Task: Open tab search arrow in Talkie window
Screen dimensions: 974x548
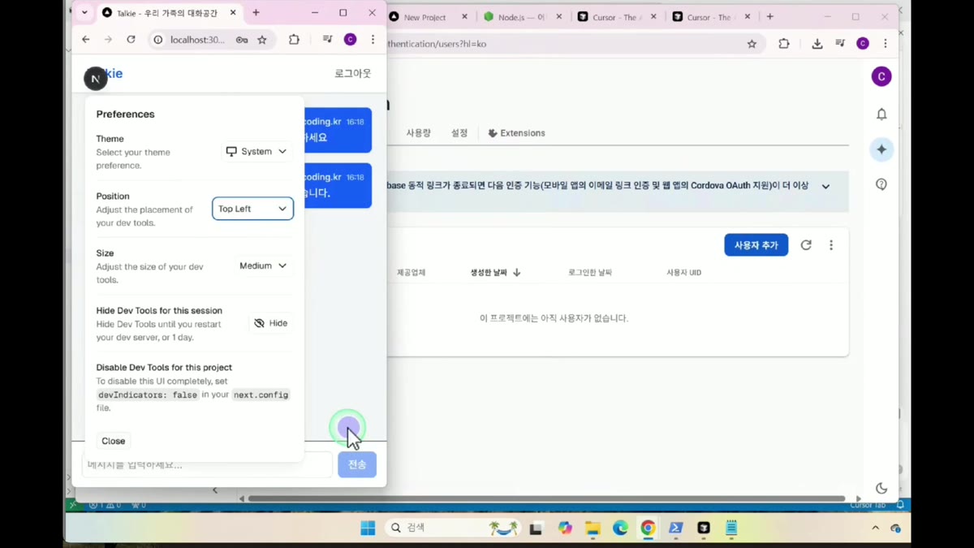Action: 84,13
